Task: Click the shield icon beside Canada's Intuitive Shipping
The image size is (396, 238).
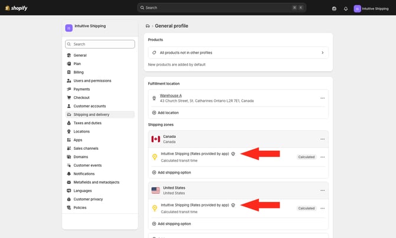Action: pos(233,154)
